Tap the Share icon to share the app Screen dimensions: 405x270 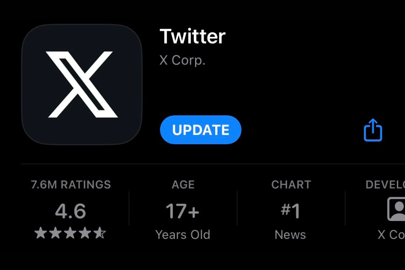(372, 130)
